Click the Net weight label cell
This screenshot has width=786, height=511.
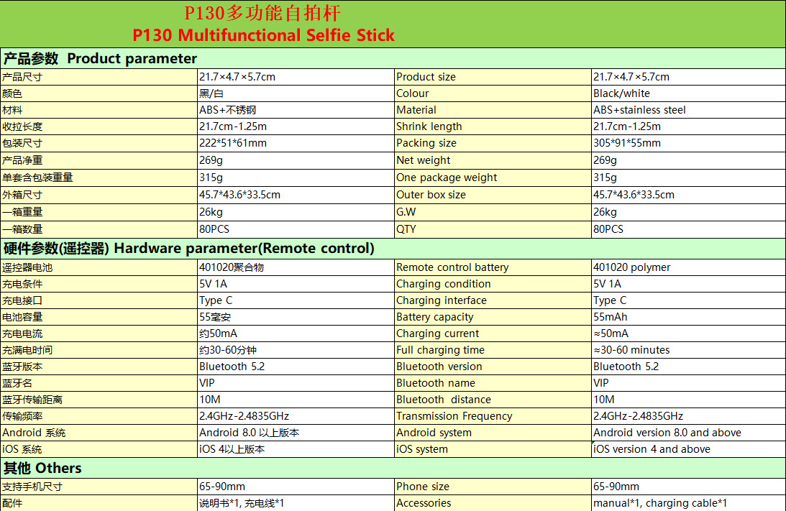[493, 160]
